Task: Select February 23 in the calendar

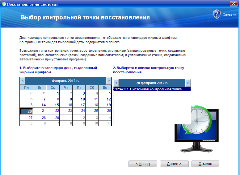Action: point(66,111)
